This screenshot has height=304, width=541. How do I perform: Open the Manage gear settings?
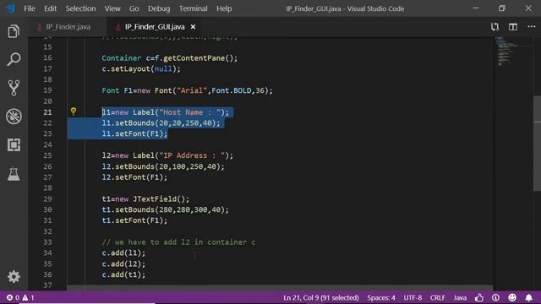click(x=14, y=276)
